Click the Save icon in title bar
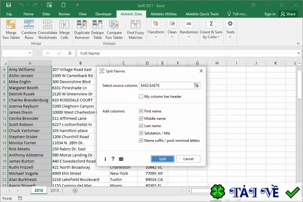Screen dimensions: 303x202 point(8,5)
